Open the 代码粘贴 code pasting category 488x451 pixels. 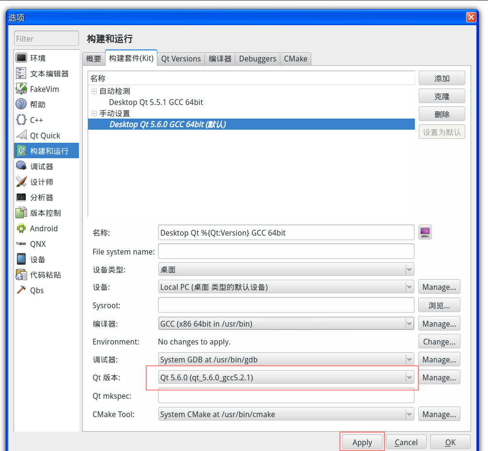[x=46, y=275]
